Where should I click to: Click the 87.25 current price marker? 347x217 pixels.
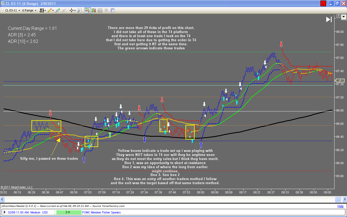[340, 81]
